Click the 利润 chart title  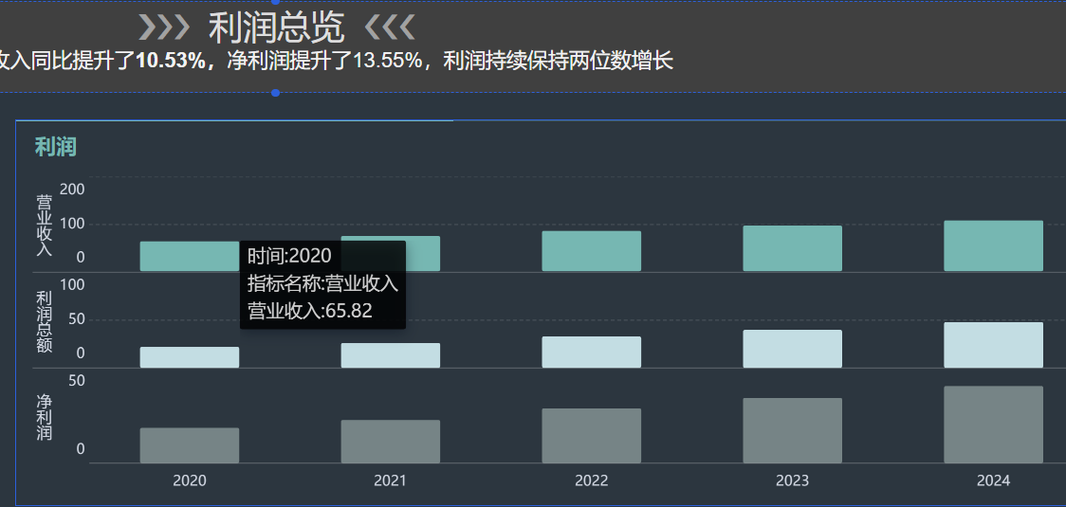56,146
